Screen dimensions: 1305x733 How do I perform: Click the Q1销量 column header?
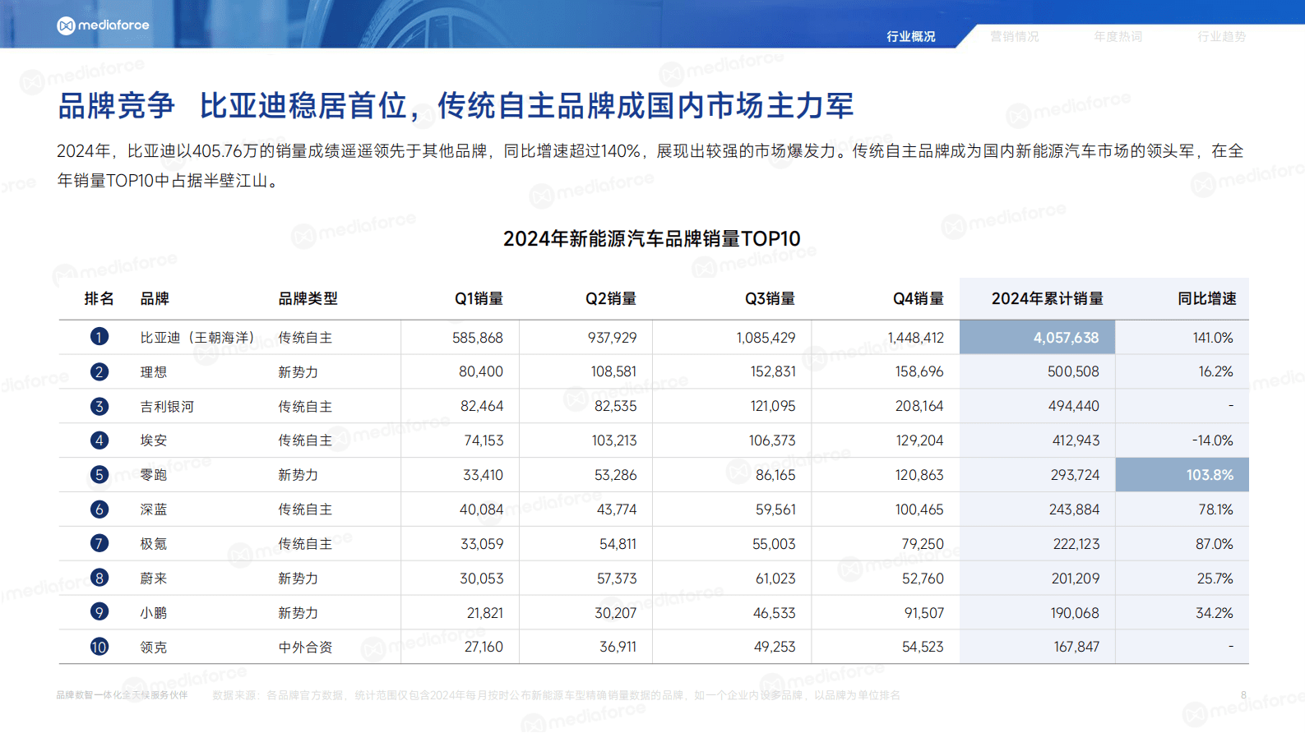coord(479,298)
